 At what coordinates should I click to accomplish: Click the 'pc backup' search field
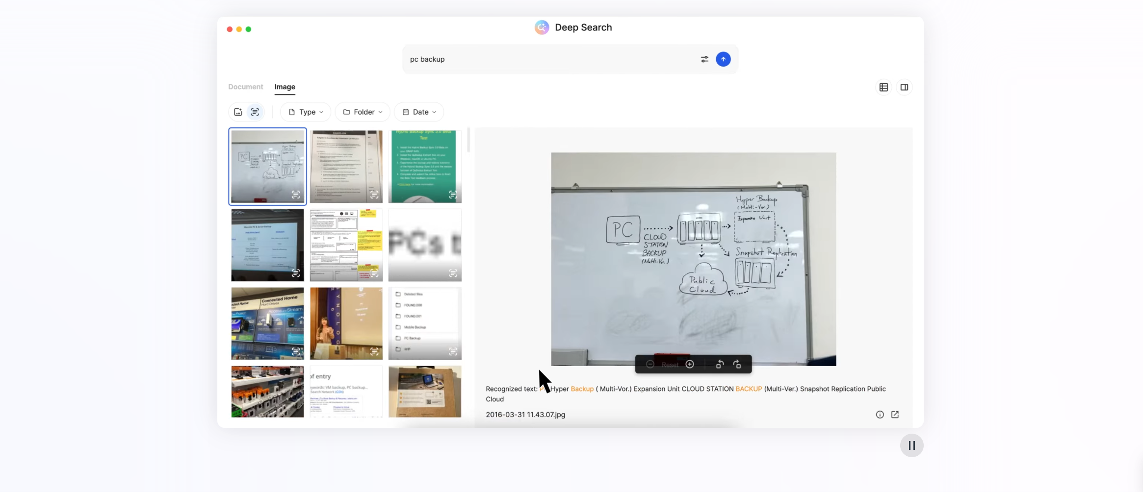(x=549, y=59)
